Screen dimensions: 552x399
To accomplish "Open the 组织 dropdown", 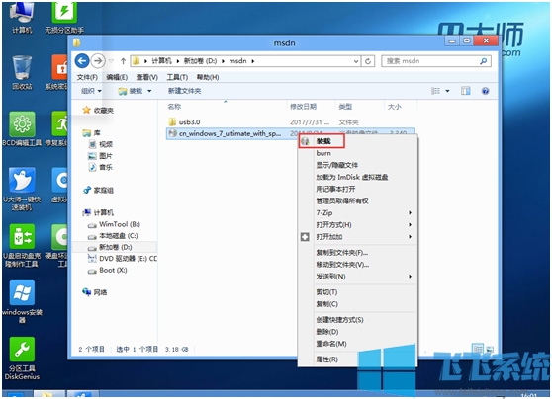I will coord(91,91).
